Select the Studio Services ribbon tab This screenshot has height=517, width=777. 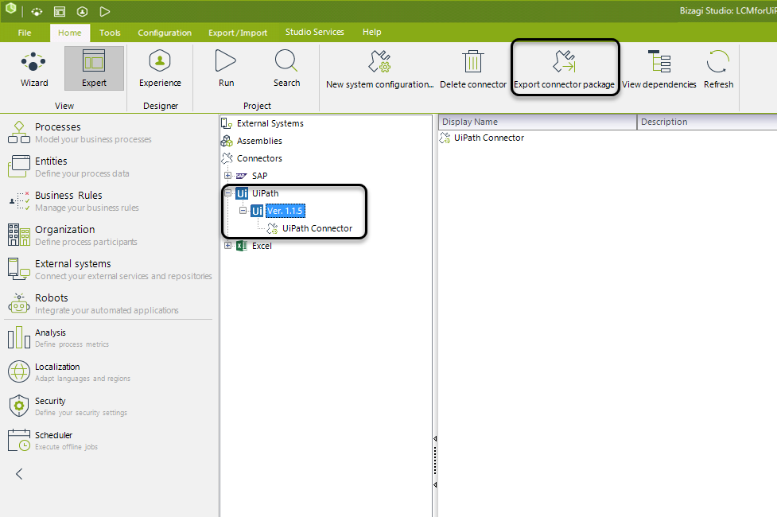314,33
